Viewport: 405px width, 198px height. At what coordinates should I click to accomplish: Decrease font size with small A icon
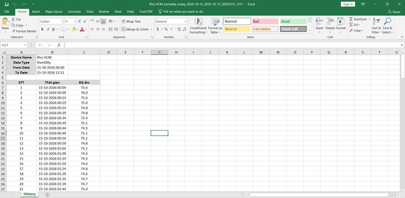tap(85, 21)
